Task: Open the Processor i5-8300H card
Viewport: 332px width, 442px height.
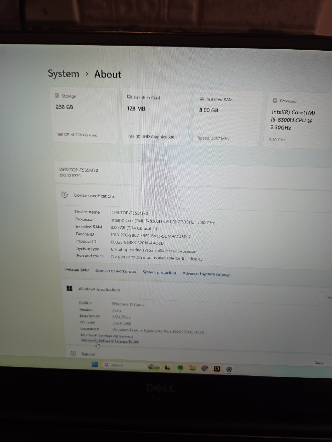Action: tap(297, 120)
